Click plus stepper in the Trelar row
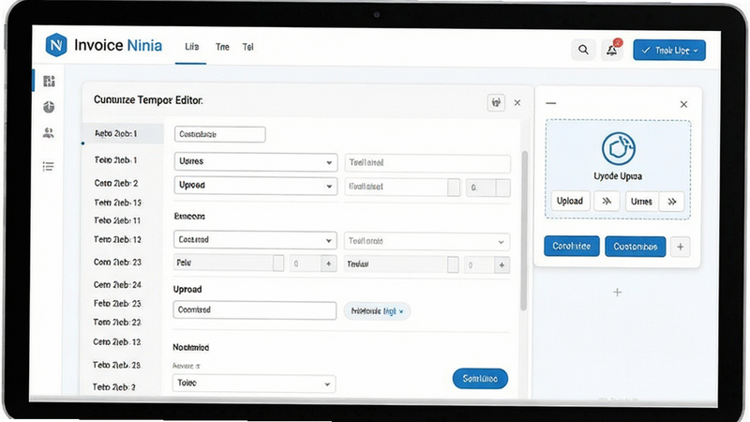The width and height of the screenshot is (750, 422). click(502, 265)
